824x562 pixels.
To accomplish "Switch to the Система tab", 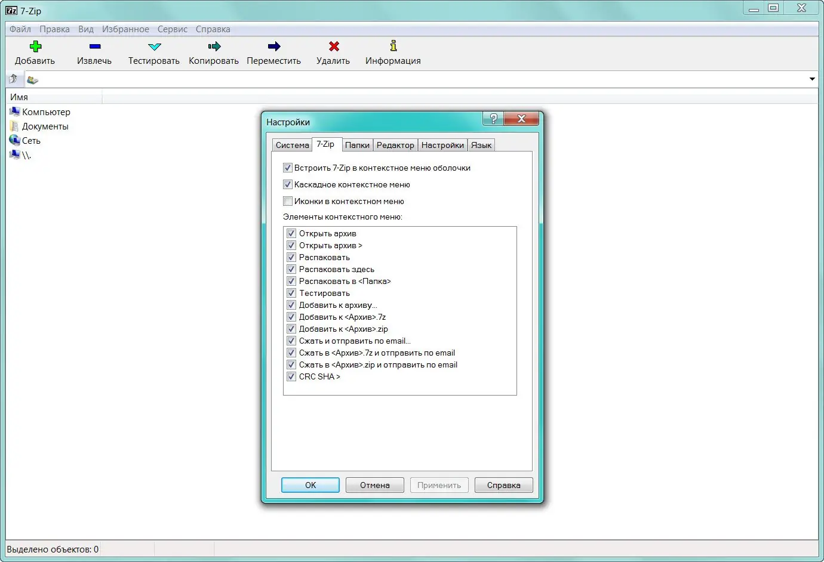I will pos(292,145).
